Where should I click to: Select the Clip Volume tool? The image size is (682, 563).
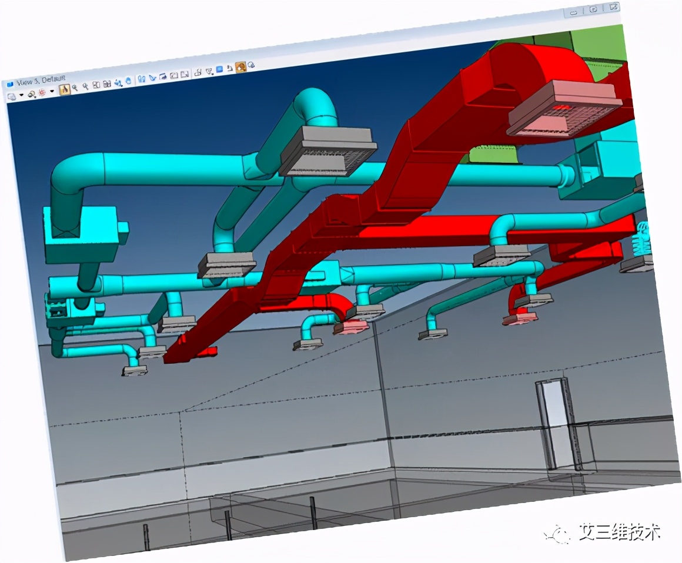pyautogui.click(x=209, y=71)
